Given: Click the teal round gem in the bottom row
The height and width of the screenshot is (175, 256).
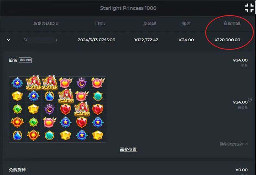Looking at the screenshot, I should click(x=50, y=135).
